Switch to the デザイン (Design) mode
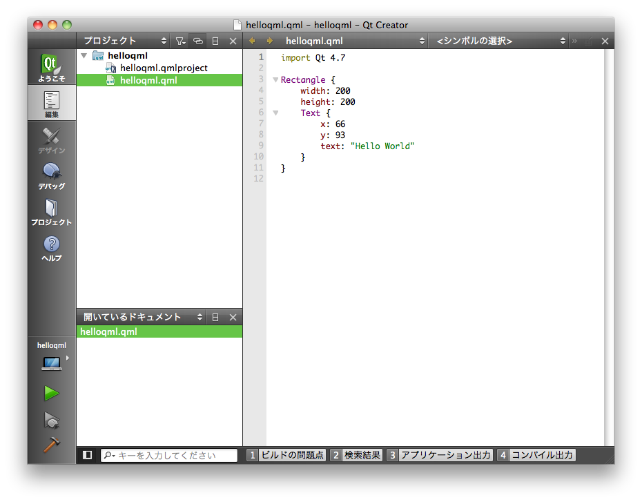The image size is (642, 502). (x=52, y=140)
